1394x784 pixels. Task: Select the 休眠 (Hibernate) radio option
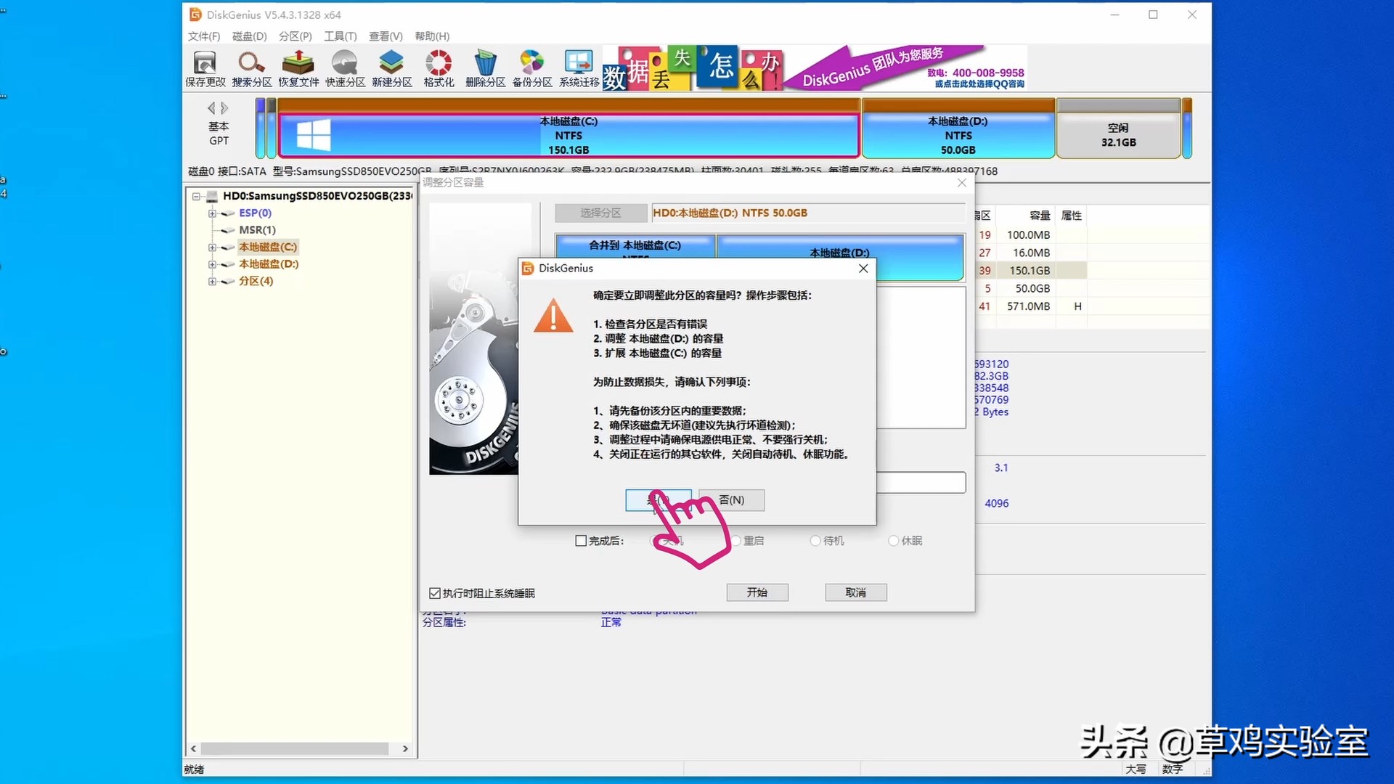pos(893,541)
